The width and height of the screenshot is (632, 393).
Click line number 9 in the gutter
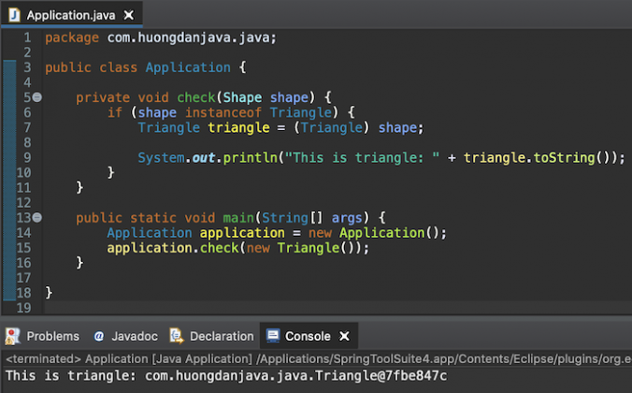click(26, 157)
